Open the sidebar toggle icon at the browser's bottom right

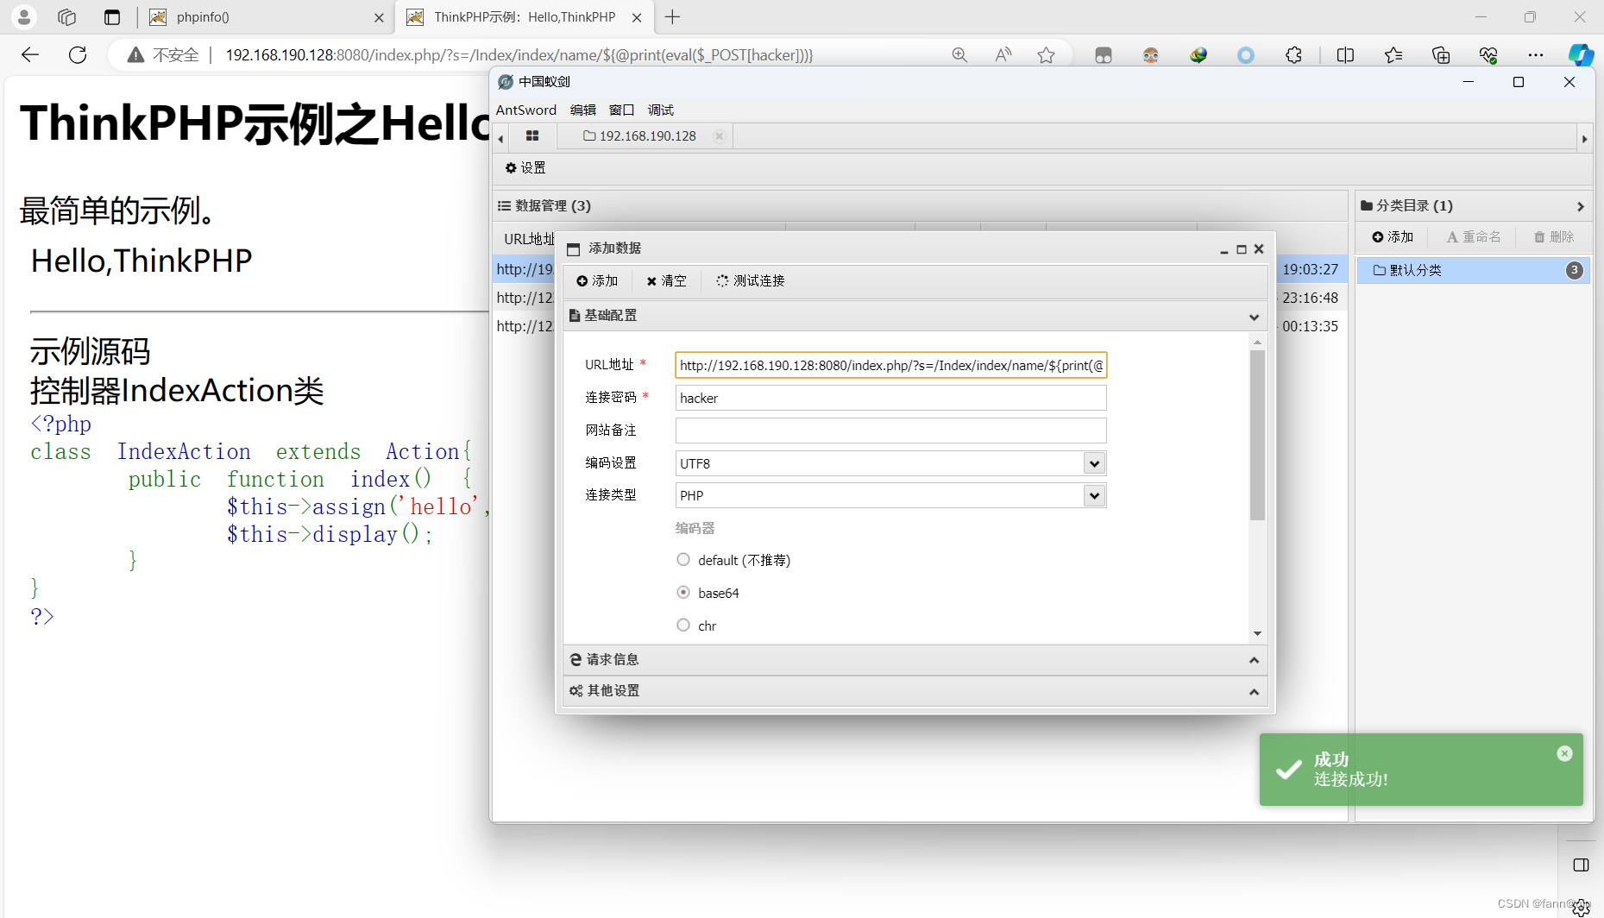point(1581,865)
